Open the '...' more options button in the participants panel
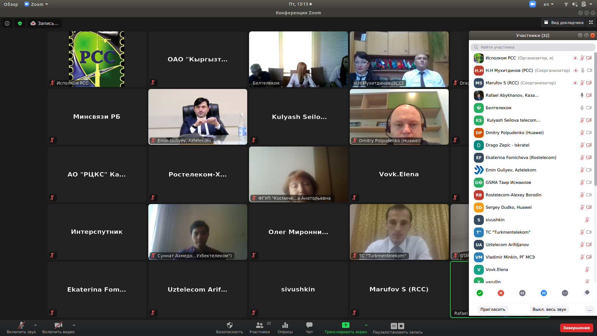This screenshot has width=597, height=336. pyautogui.click(x=590, y=310)
